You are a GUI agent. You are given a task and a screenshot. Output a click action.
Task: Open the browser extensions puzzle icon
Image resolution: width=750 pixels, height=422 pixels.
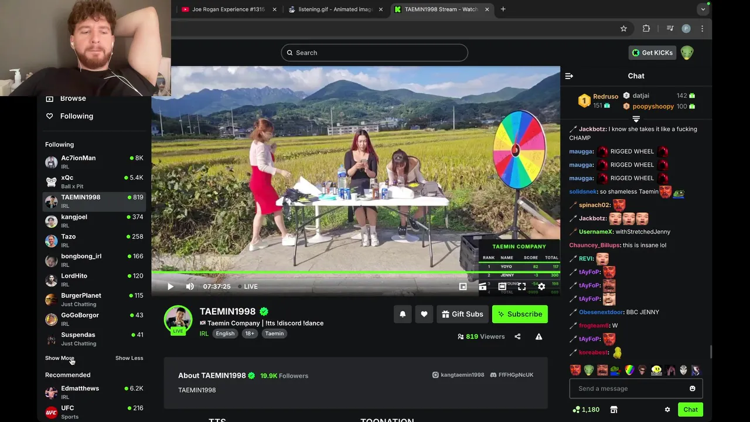point(646,28)
